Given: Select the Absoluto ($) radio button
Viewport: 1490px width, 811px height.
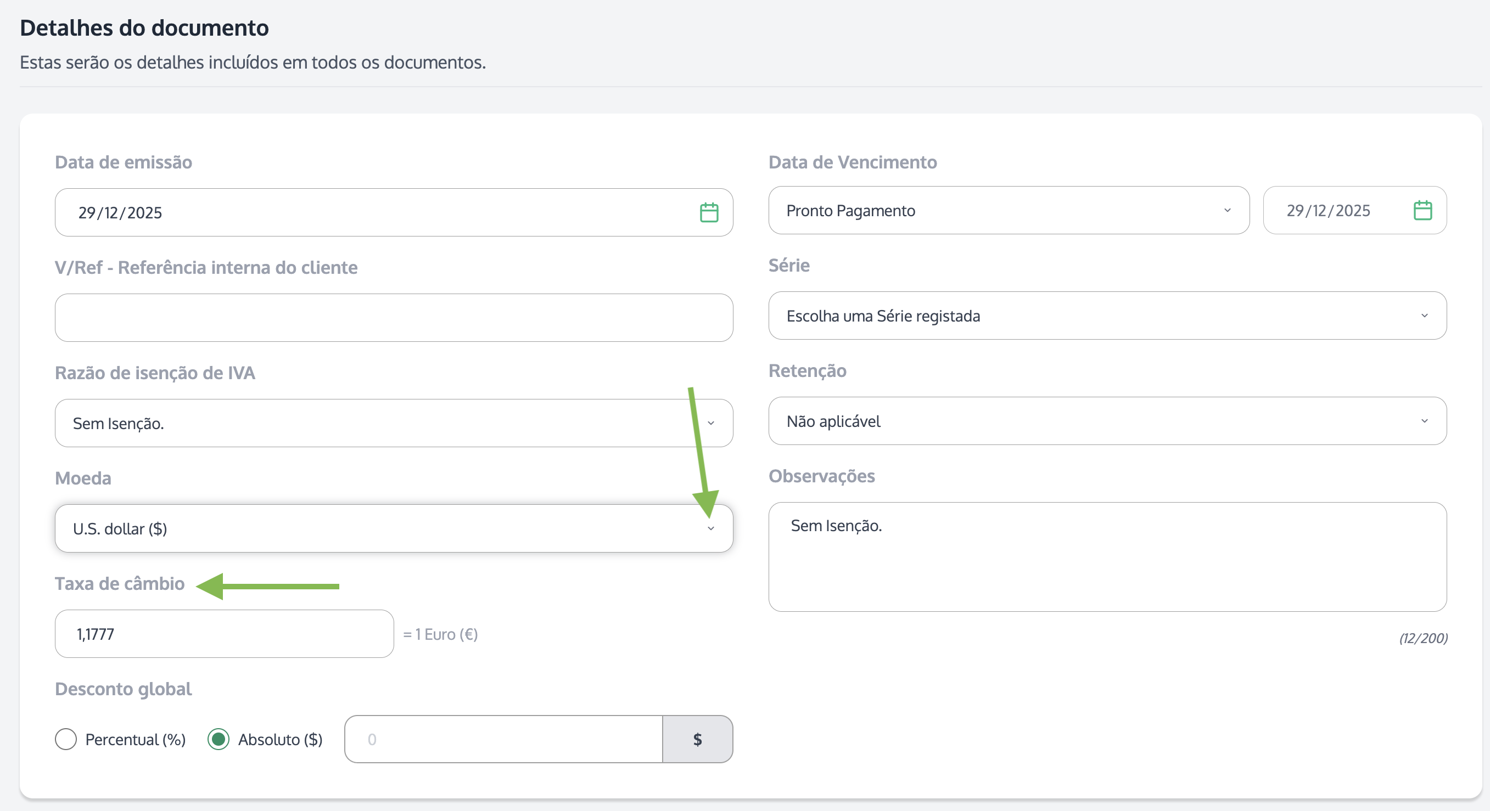Looking at the screenshot, I should pos(219,739).
